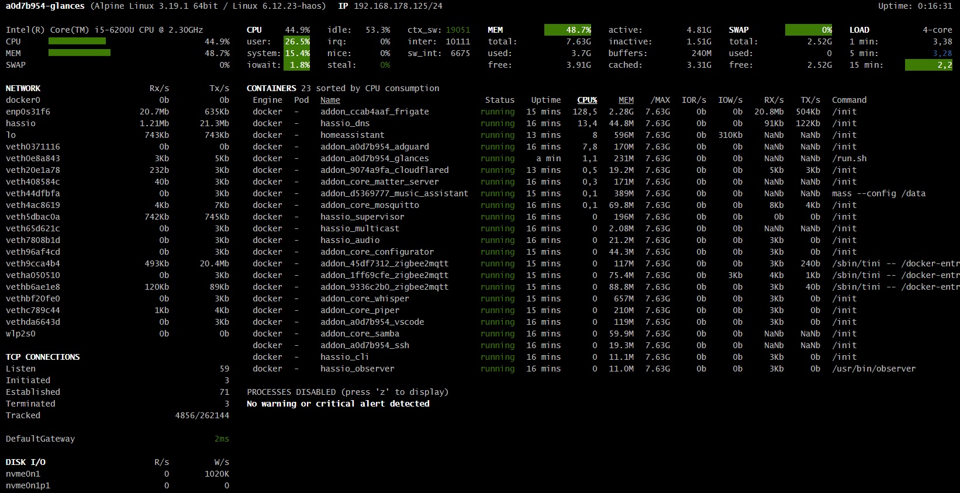
Task: Click the NETWORK section heading
Action: (x=23, y=88)
